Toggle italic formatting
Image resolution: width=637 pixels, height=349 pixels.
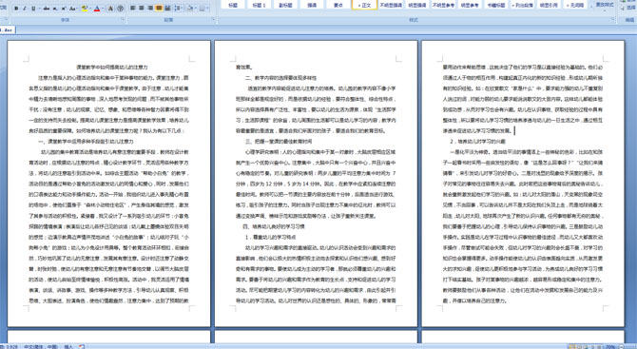point(25,9)
